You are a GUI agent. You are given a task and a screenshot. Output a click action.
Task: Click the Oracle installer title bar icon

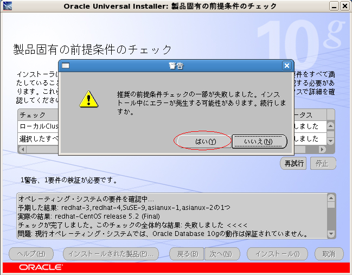coord(8,6)
